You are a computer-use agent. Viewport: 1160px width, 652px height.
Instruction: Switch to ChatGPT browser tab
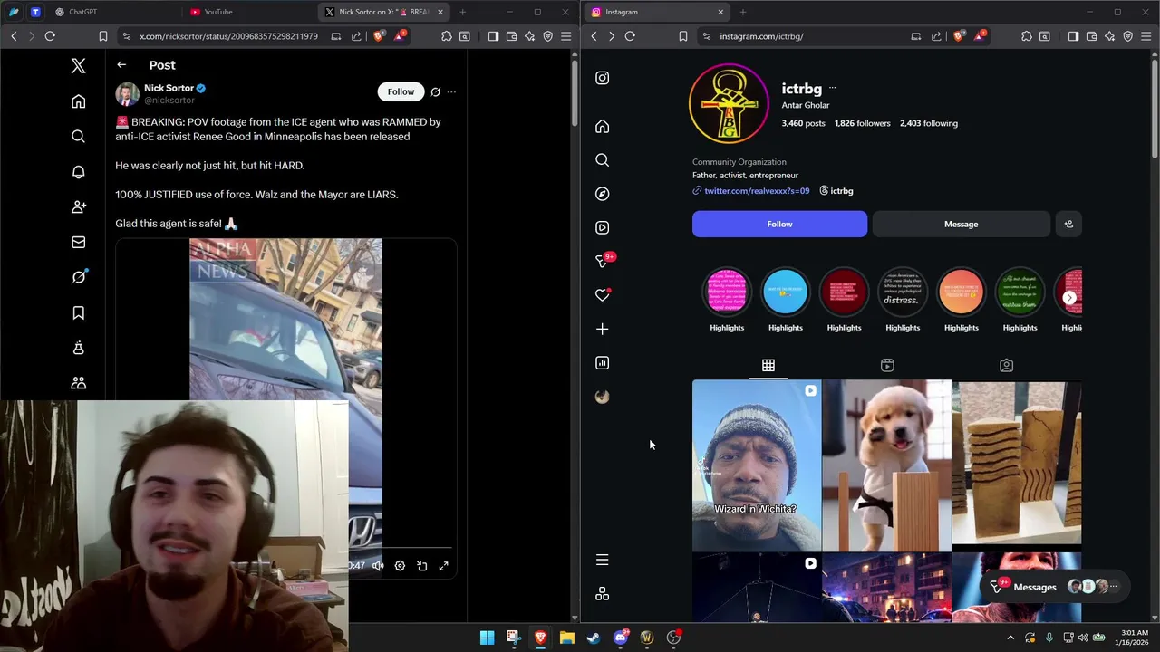pyautogui.click(x=82, y=12)
